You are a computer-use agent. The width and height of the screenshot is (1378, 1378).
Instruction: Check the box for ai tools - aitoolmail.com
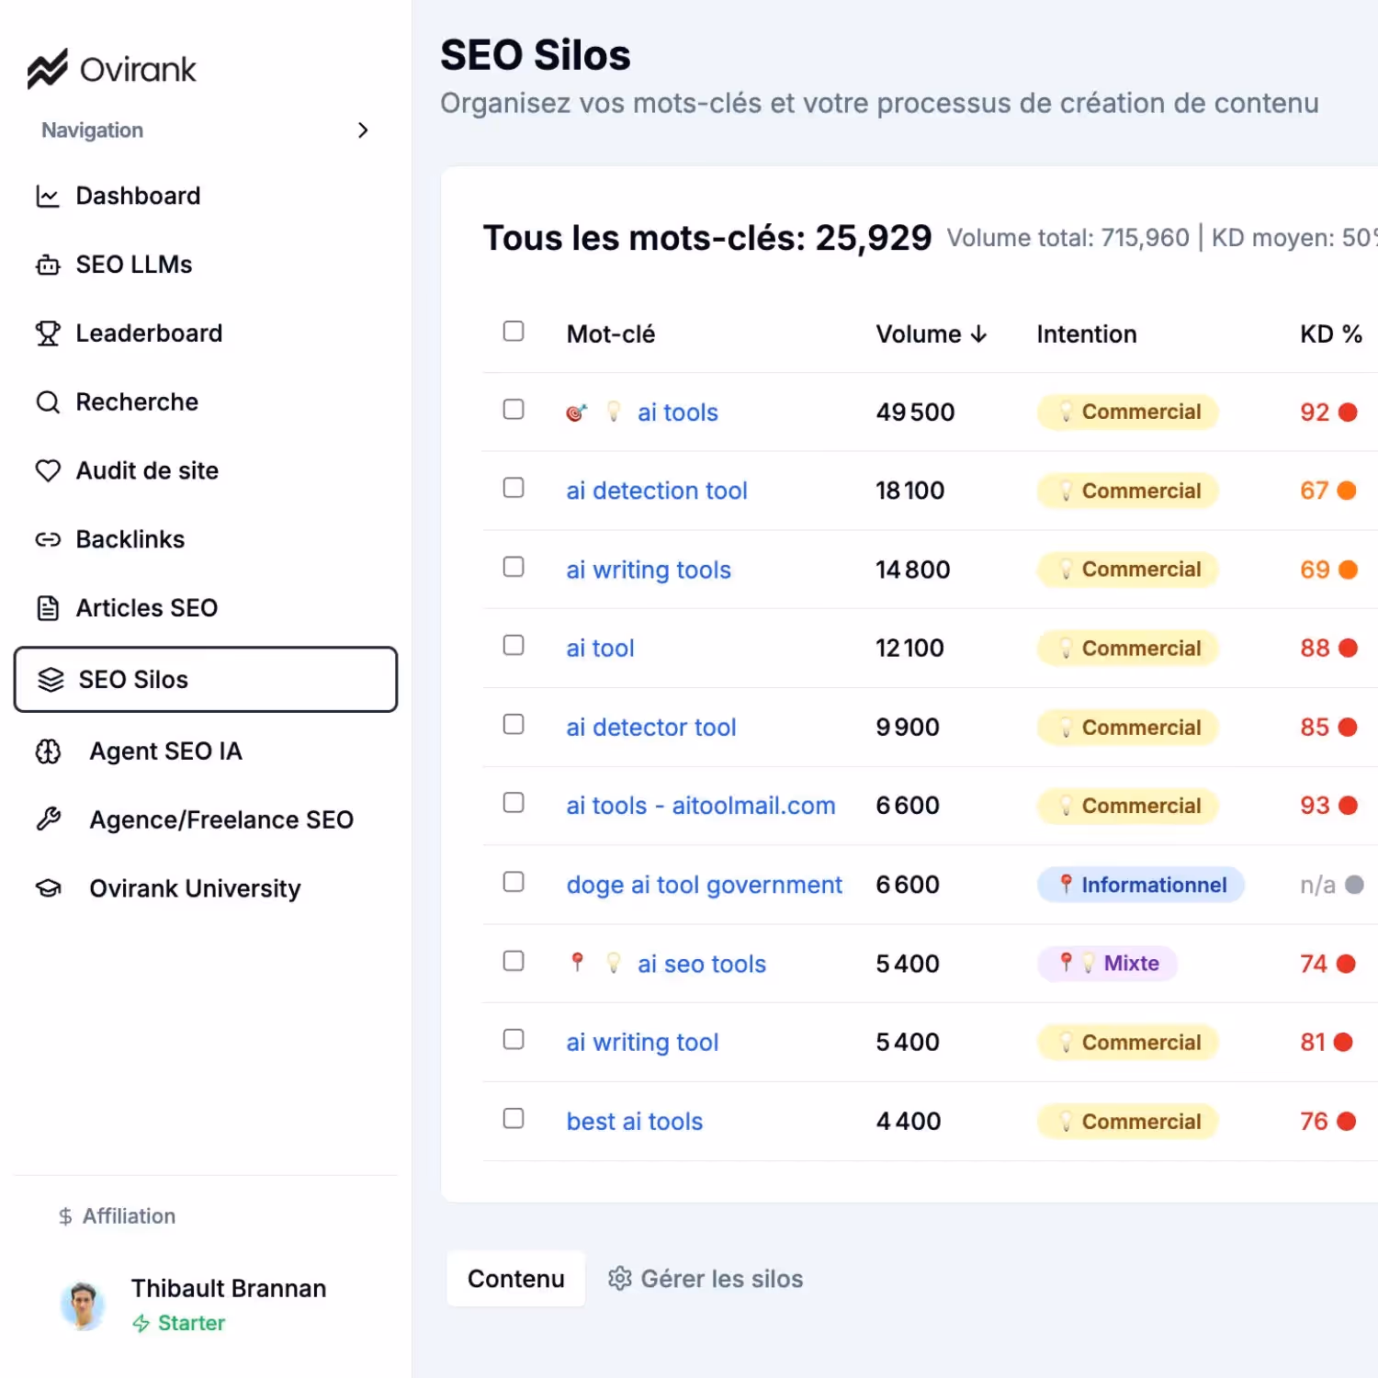click(514, 803)
